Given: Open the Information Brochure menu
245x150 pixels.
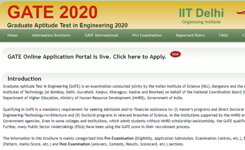Looking at the screenshot, I should [51, 35].
